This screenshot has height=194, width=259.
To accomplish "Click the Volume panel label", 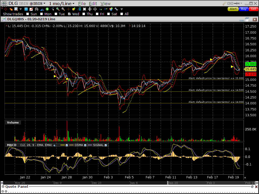I will pos(13,123).
